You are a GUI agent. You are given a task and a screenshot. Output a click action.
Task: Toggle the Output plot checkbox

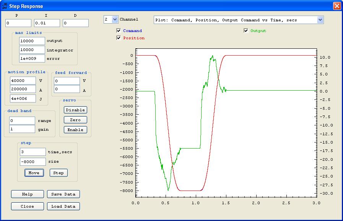[x=246, y=31]
